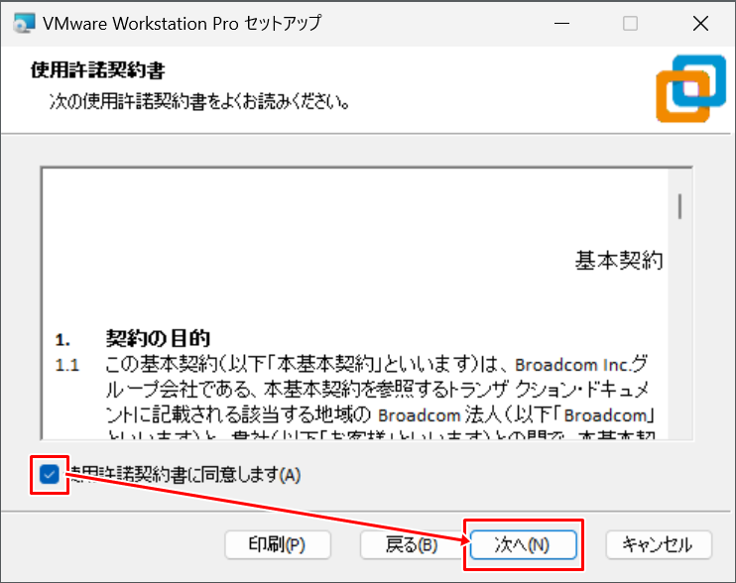Cancel setup with キャンセル button
The height and width of the screenshot is (583, 736).
[658, 544]
